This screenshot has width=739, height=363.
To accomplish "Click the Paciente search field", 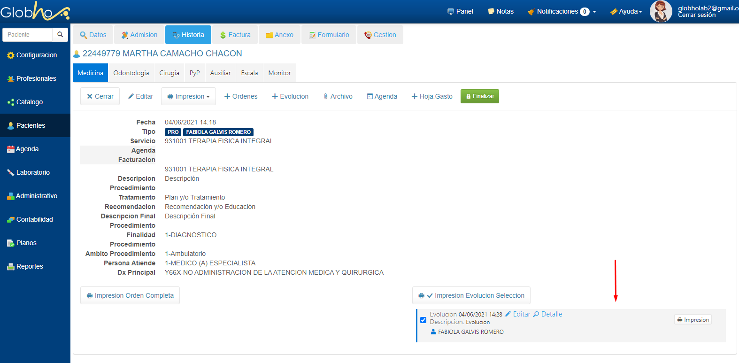I will [x=27, y=34].
